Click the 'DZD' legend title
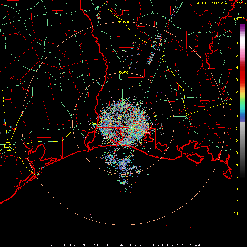The width and height of the screenshot is (247, 247). tap(241, 16)
